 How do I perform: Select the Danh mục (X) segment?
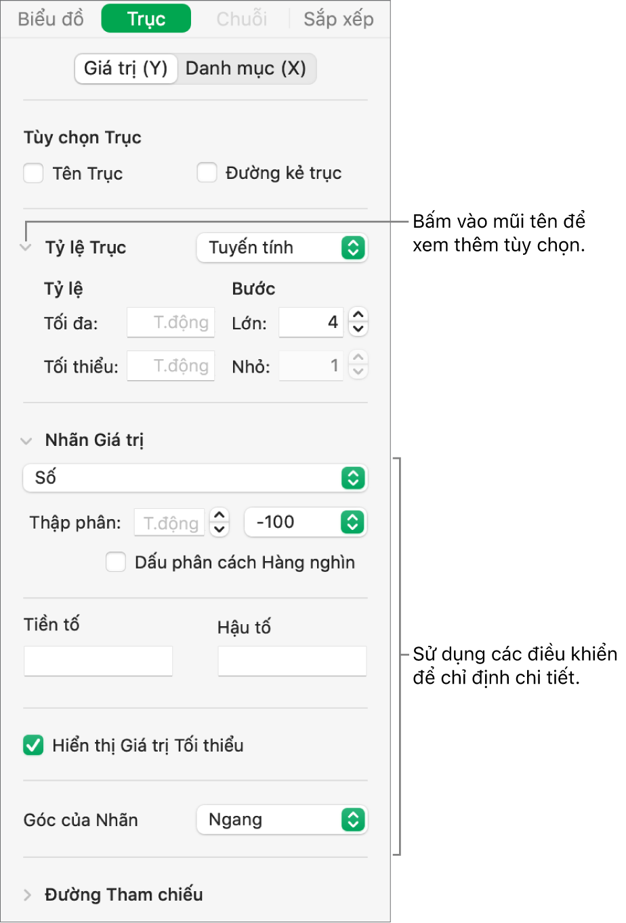tap(247, 68)
